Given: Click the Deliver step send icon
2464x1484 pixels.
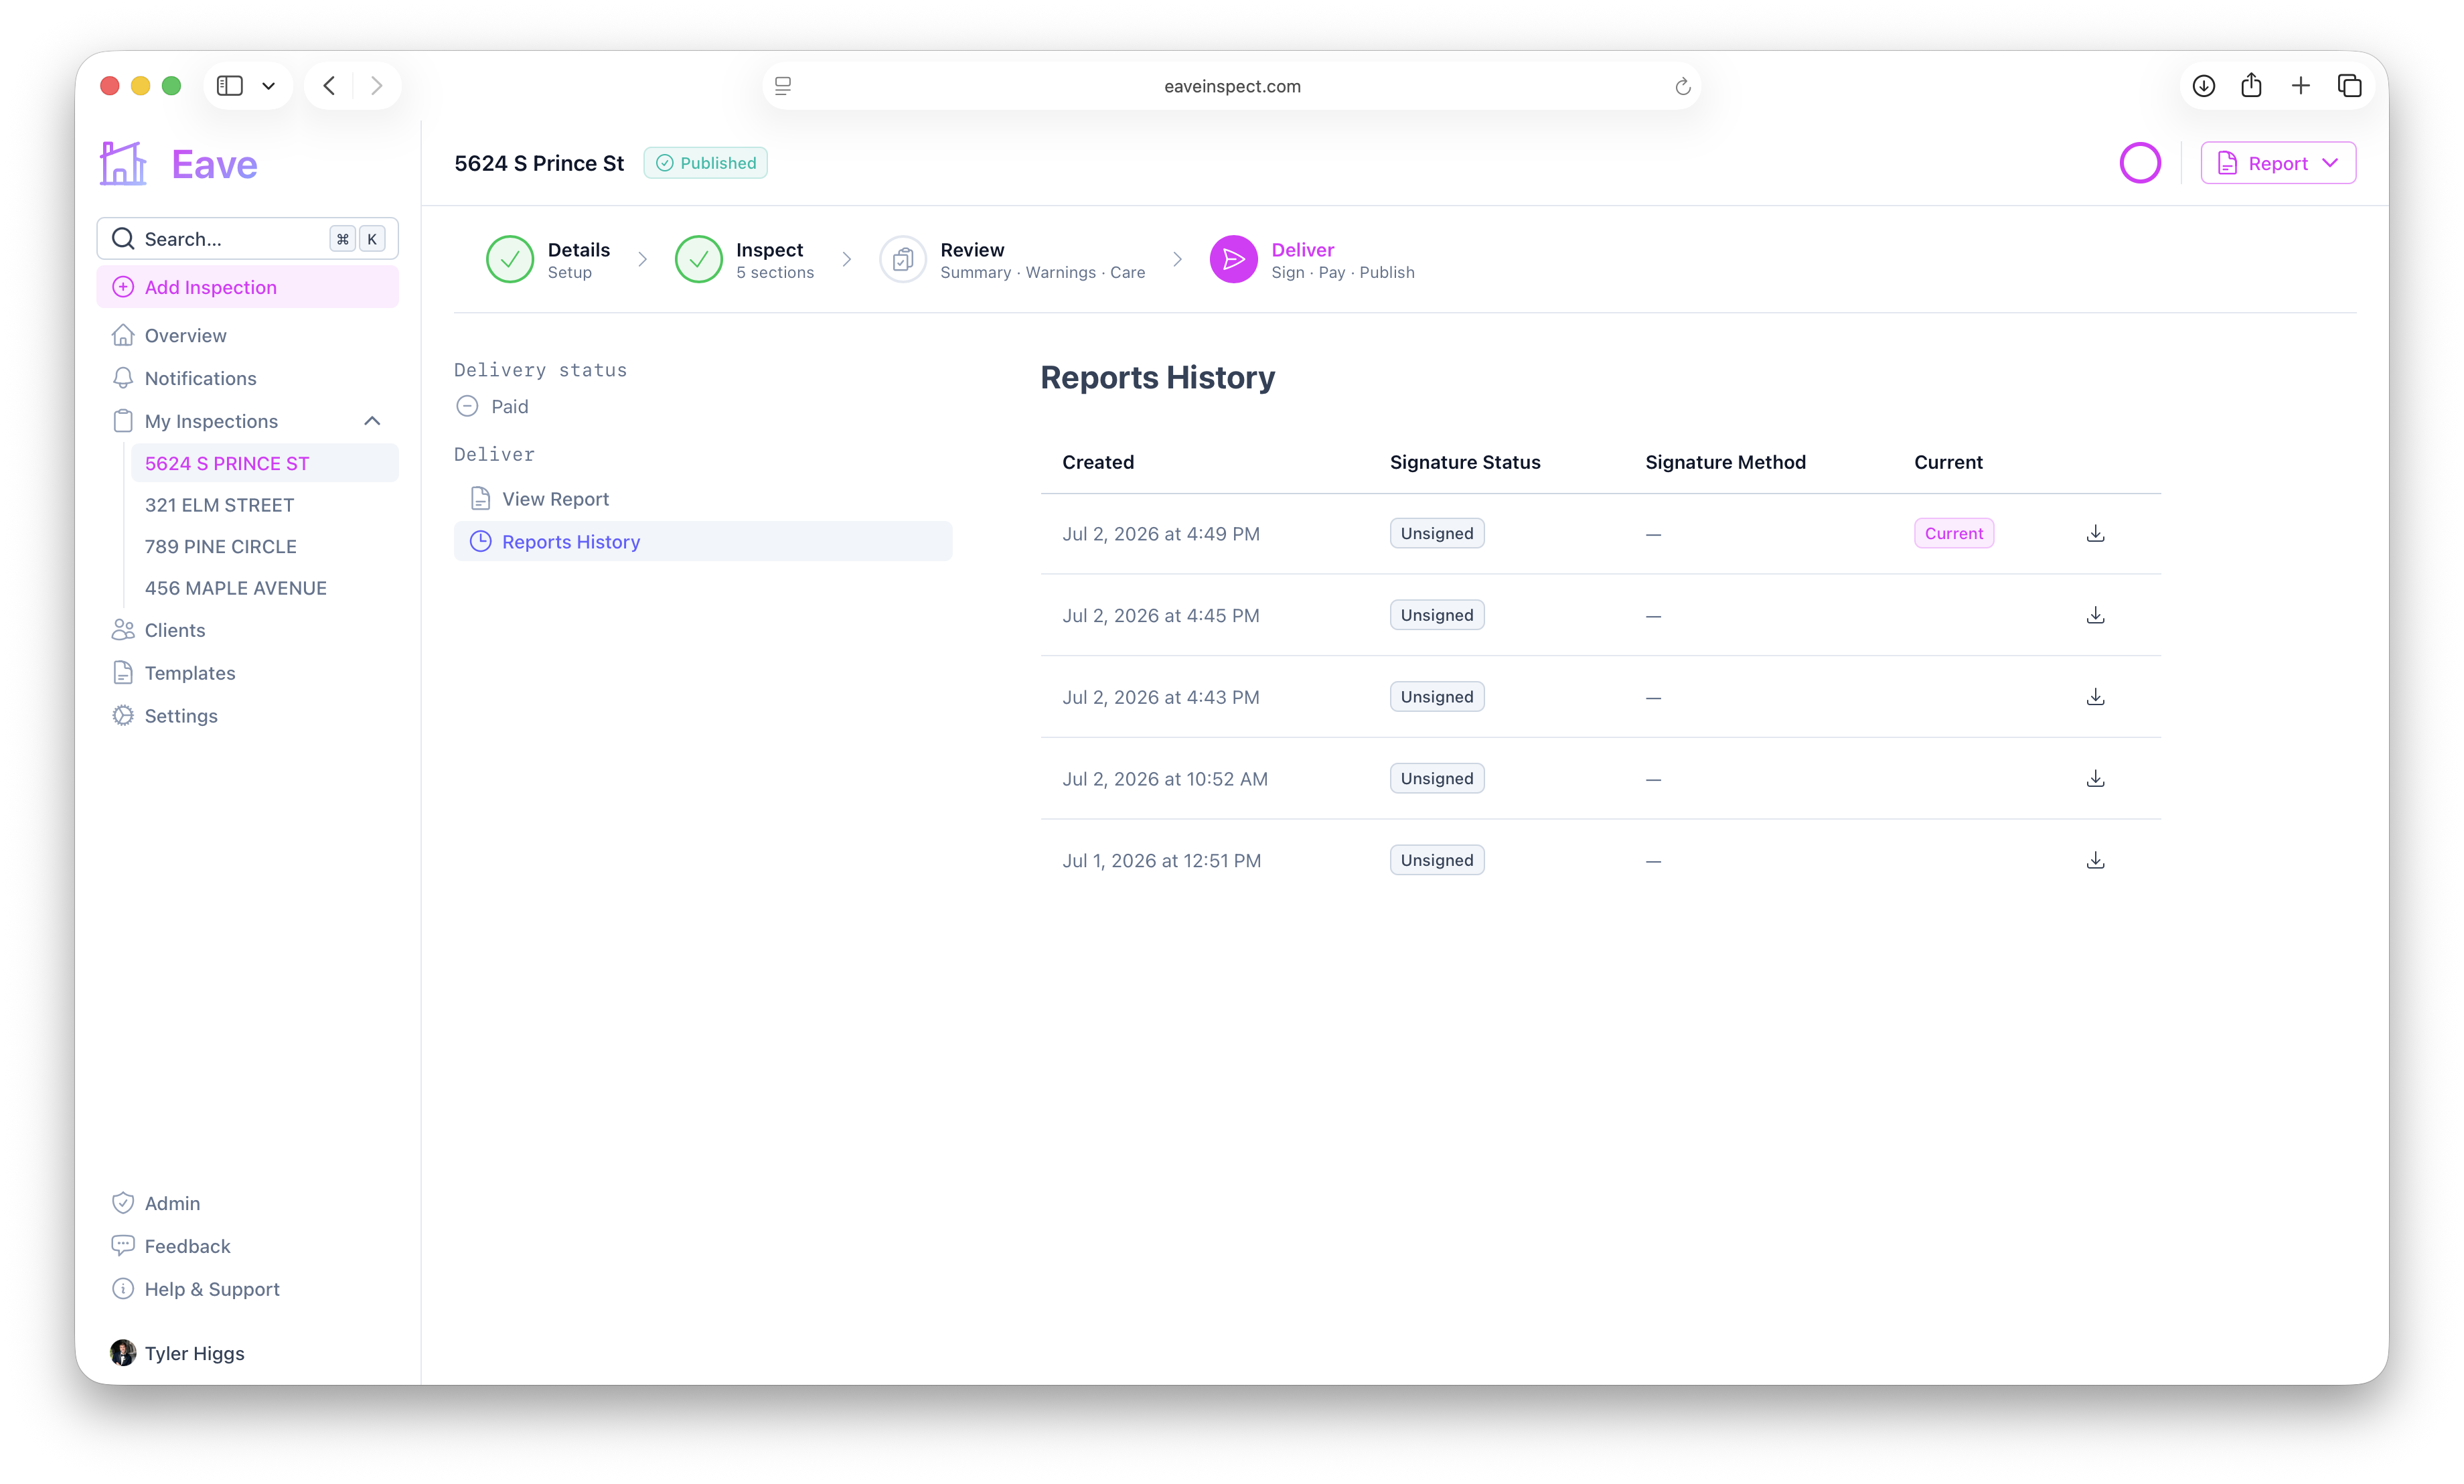Looking at the screenshot, I should click(1233, 259).
